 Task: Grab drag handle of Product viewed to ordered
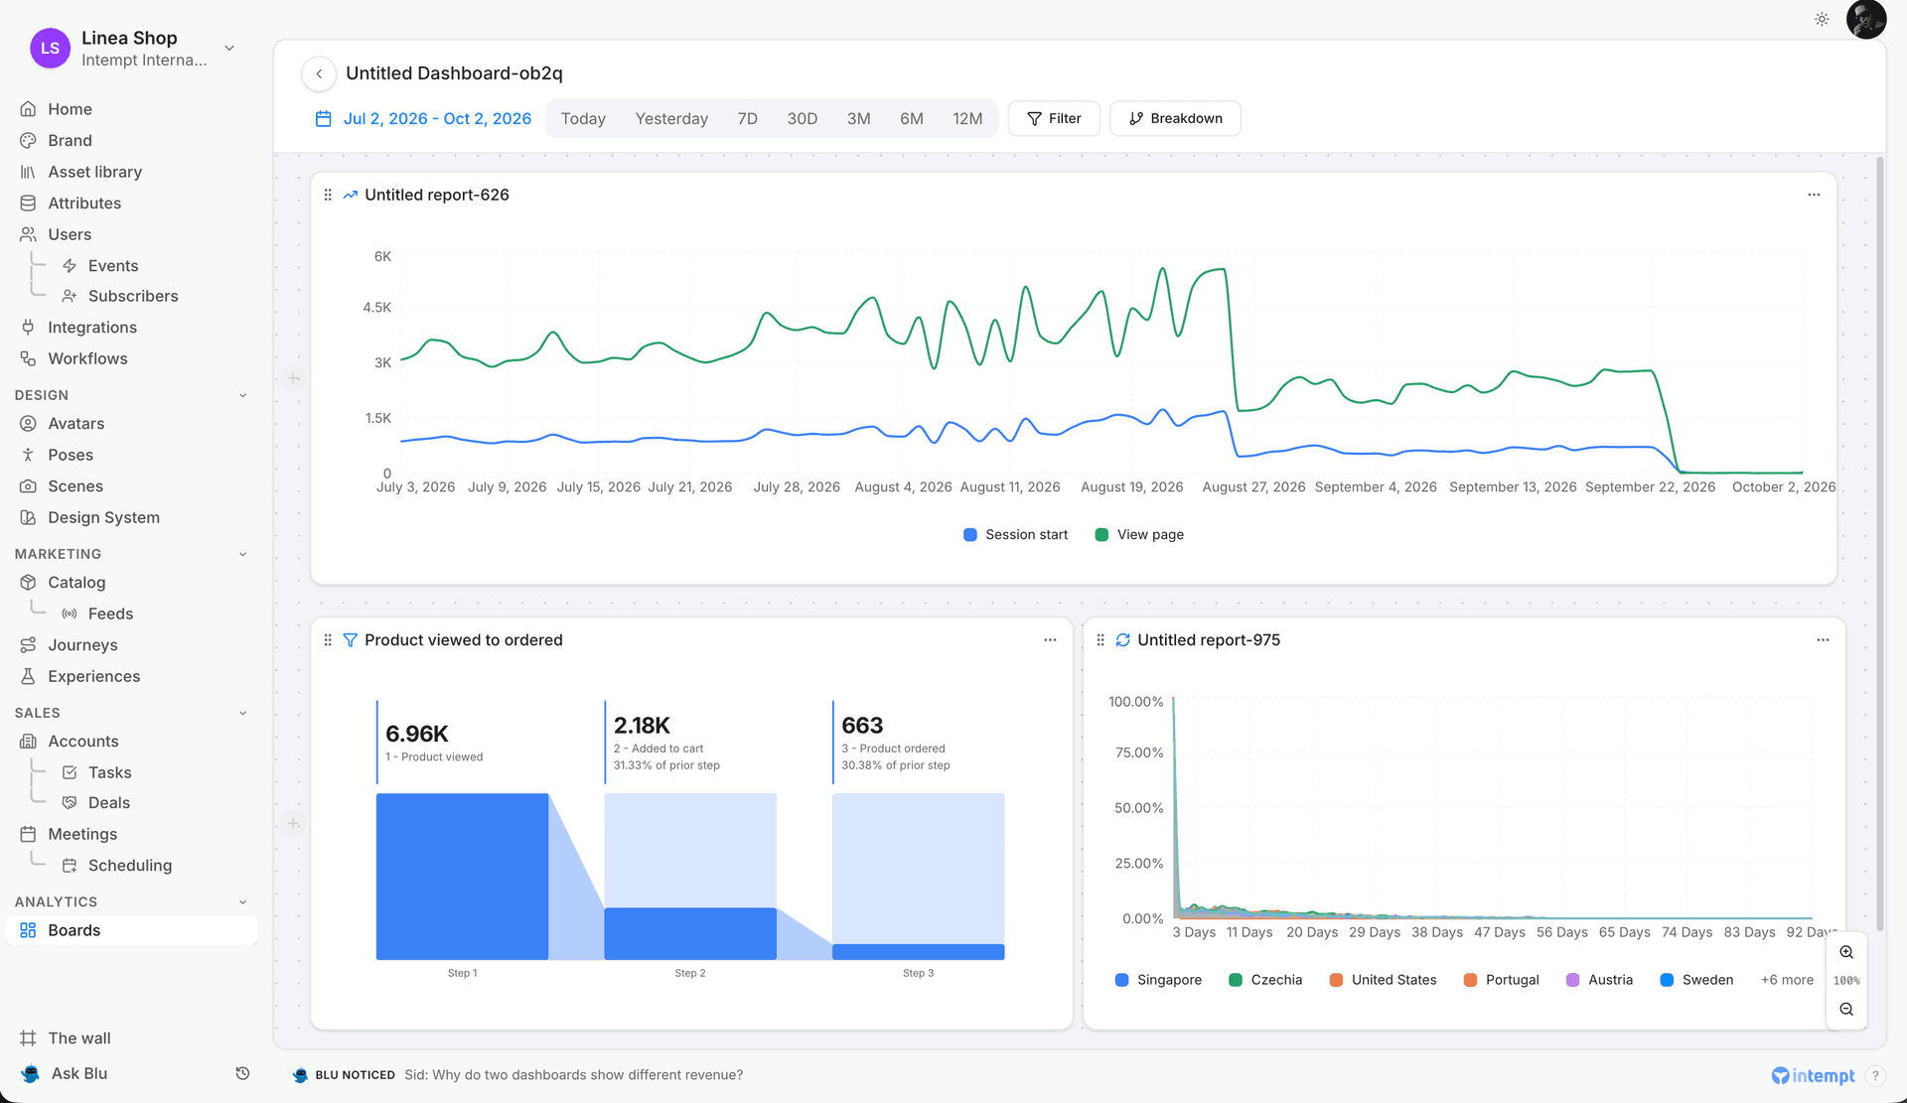(x=328, y=640)
